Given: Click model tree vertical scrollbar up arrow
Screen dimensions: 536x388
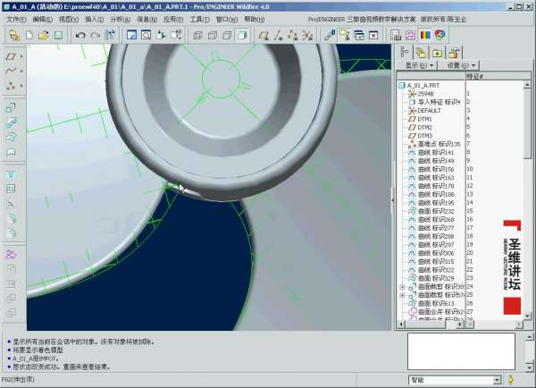Looking at the screenshot, I should [x=527, y=84].
